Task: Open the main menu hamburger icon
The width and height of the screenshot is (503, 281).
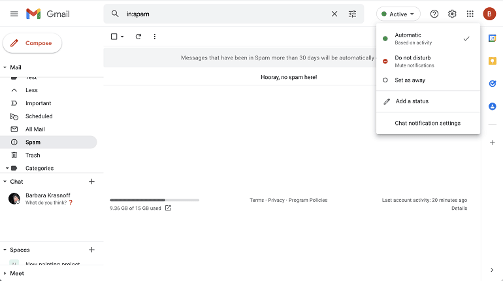Action: [14, 14]
